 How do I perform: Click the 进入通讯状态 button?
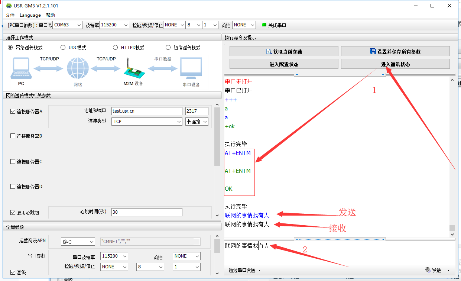[x=395, y=64]
